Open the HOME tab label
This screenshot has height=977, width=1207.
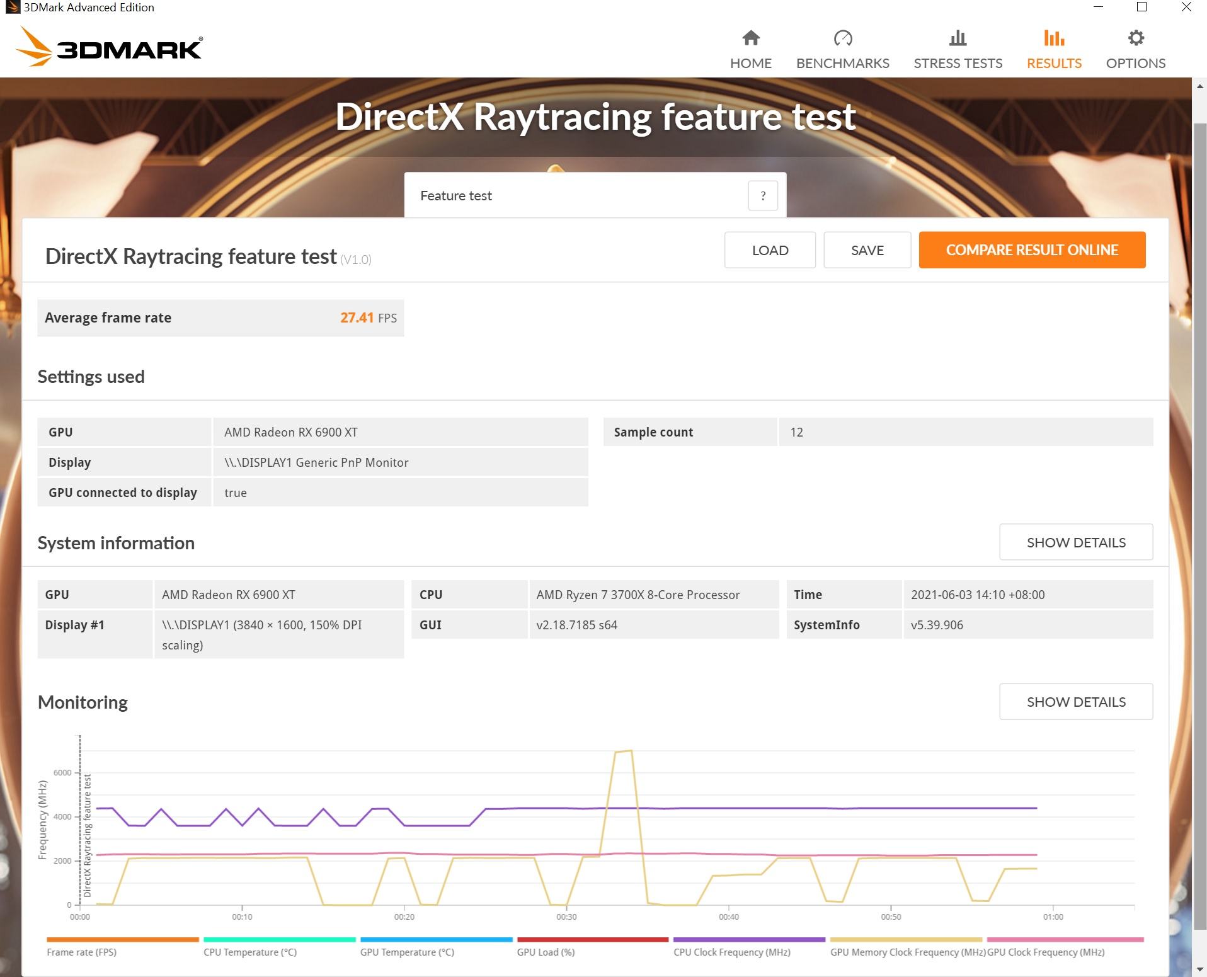coord(750,64)
